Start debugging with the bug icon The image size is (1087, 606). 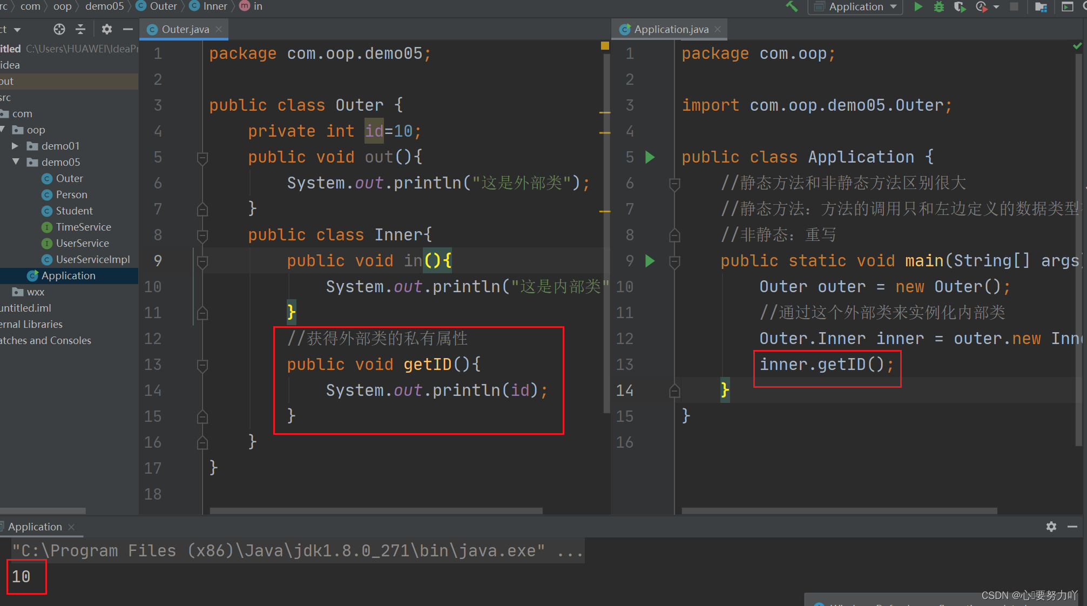[939, 6]
